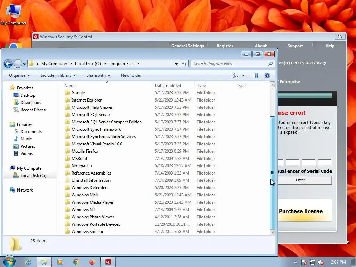
Task: Launch Internet Explorer from taskbar
Action: coord(28,262)
